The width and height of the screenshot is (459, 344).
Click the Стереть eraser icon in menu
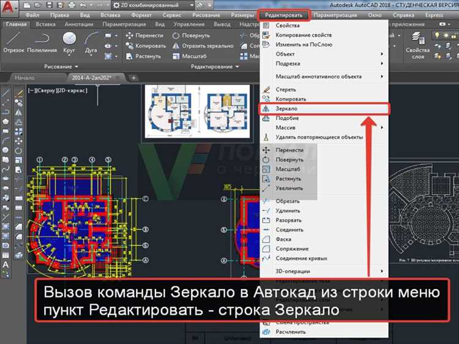(x=266, y=89)
